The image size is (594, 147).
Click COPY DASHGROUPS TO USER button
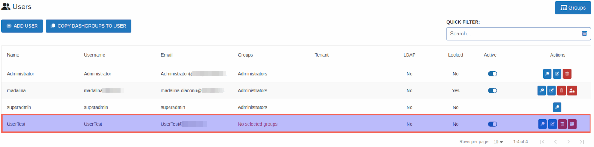tap(88, 26)
